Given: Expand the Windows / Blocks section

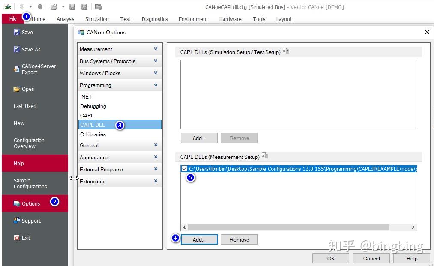Looking at the screenshot, I should coord(120,73).
